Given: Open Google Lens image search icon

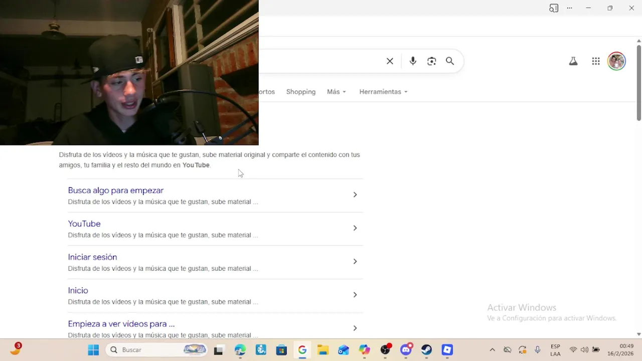Looking at the screenshot, I should tap(431, 61).
